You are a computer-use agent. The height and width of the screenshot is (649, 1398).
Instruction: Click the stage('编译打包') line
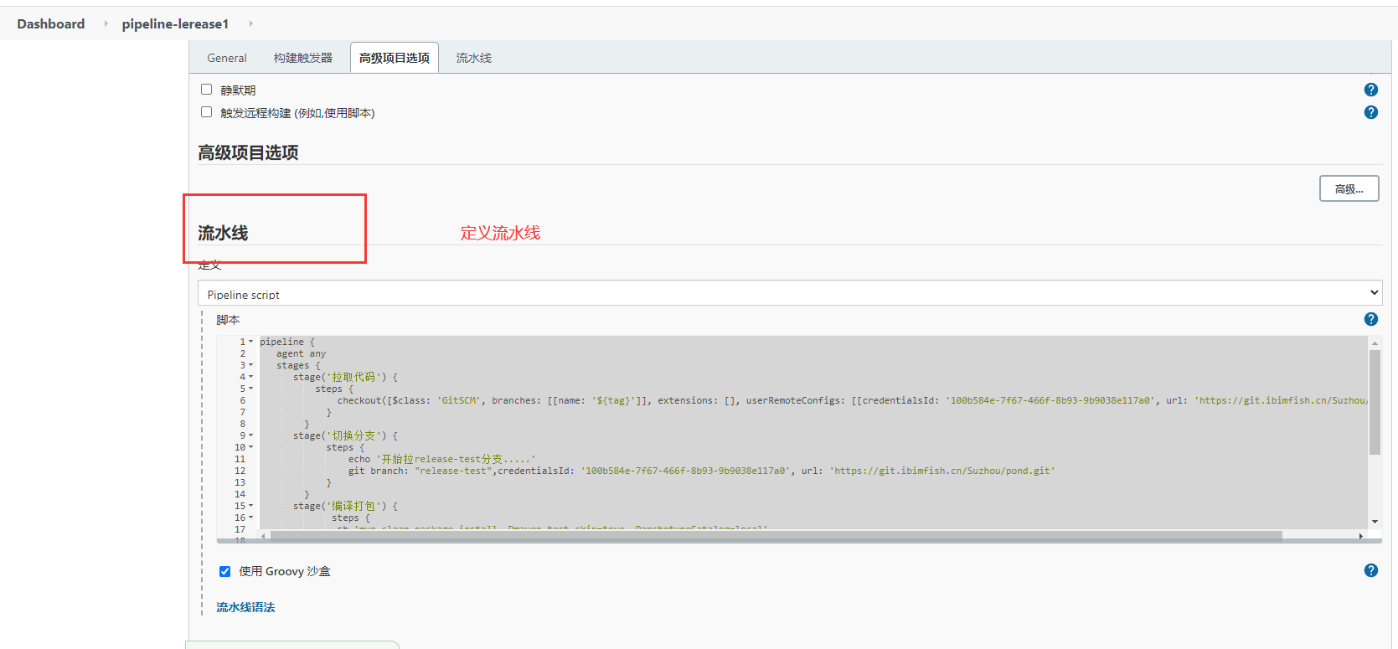pos(345,506)
